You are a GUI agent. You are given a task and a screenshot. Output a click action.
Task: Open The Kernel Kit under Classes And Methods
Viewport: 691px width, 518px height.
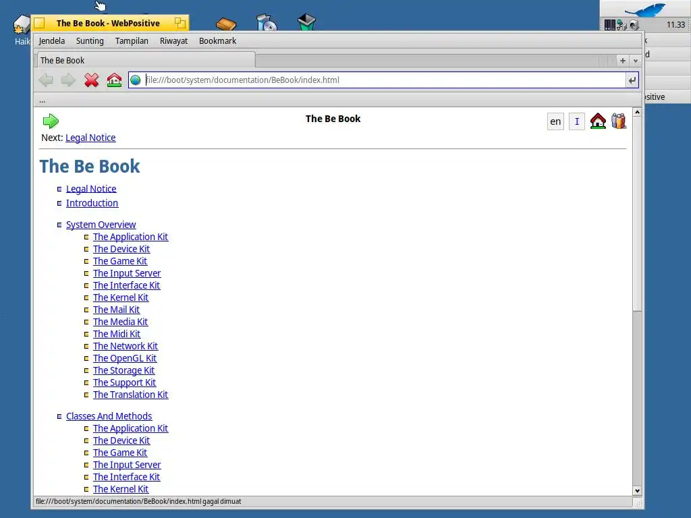[x=121, y=489]
